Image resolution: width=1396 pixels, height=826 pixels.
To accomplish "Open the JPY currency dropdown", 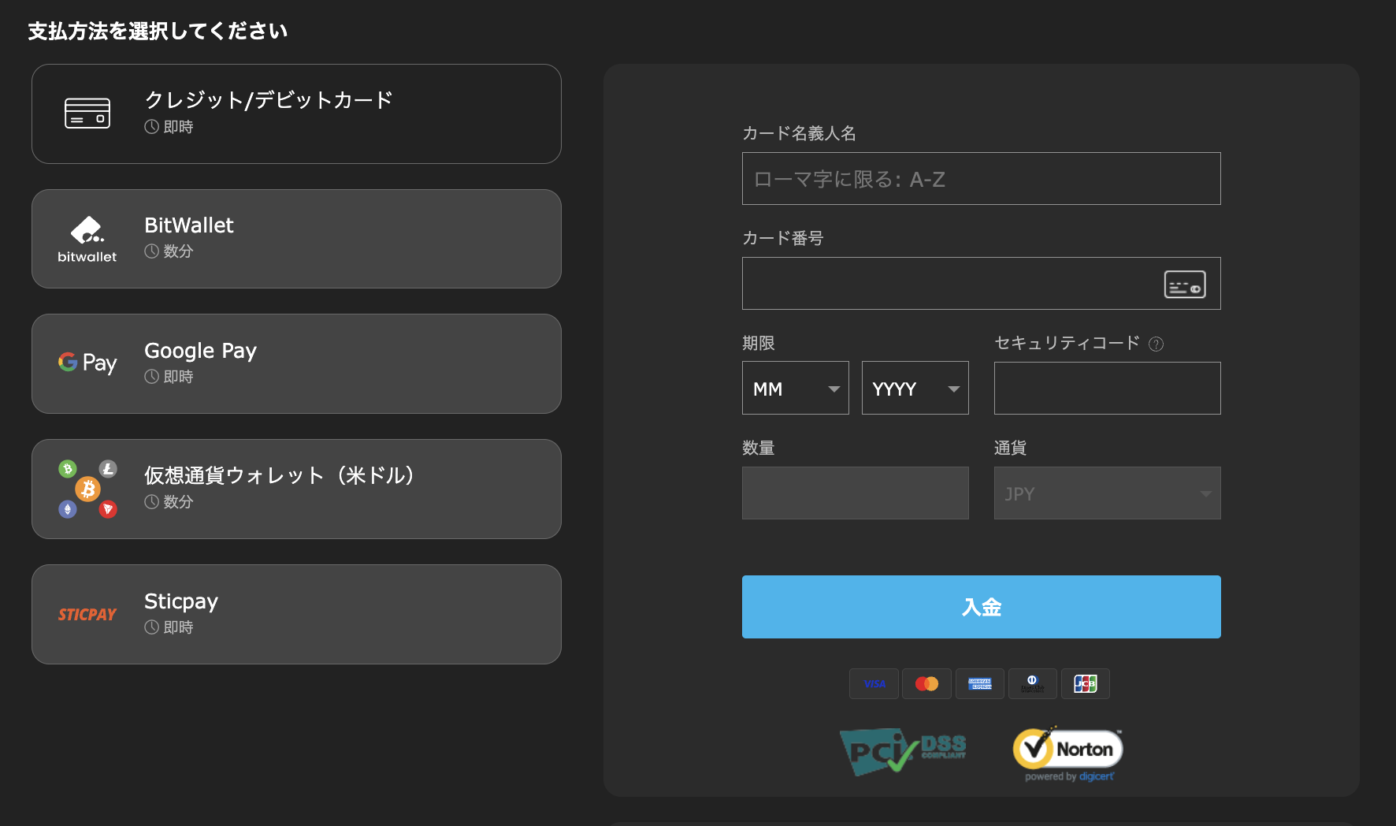I will pyautogui.click(x=1108, y=493).
